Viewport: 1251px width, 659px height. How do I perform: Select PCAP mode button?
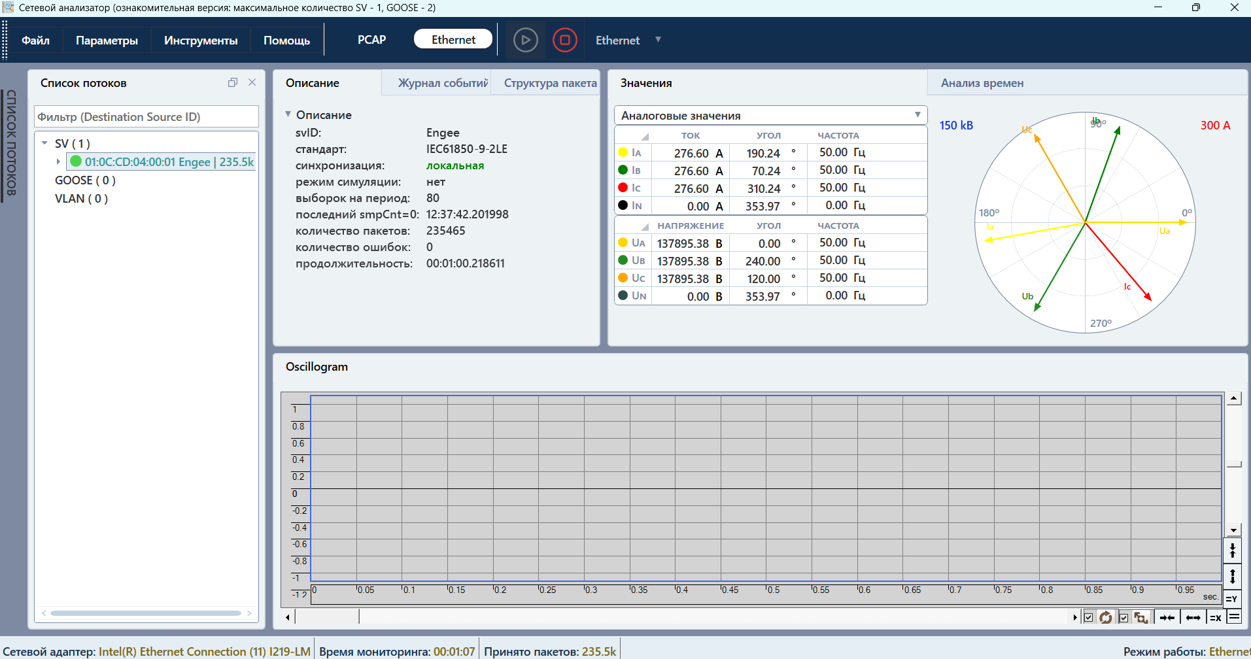[x=371, y=40]
